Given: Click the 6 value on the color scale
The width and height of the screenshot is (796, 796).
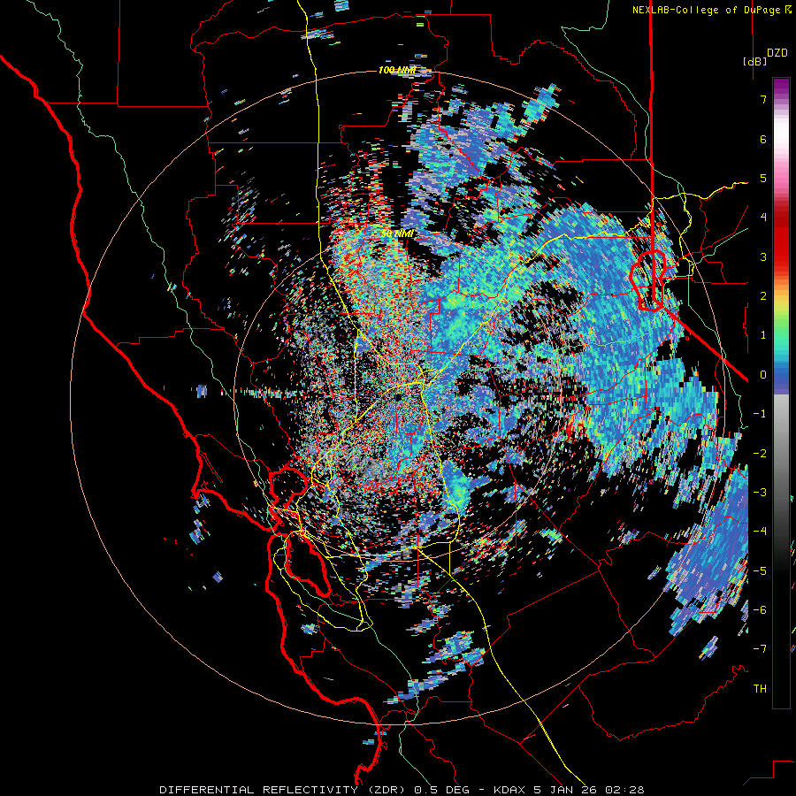Looking at the screenshot, I should coord(763,139).
